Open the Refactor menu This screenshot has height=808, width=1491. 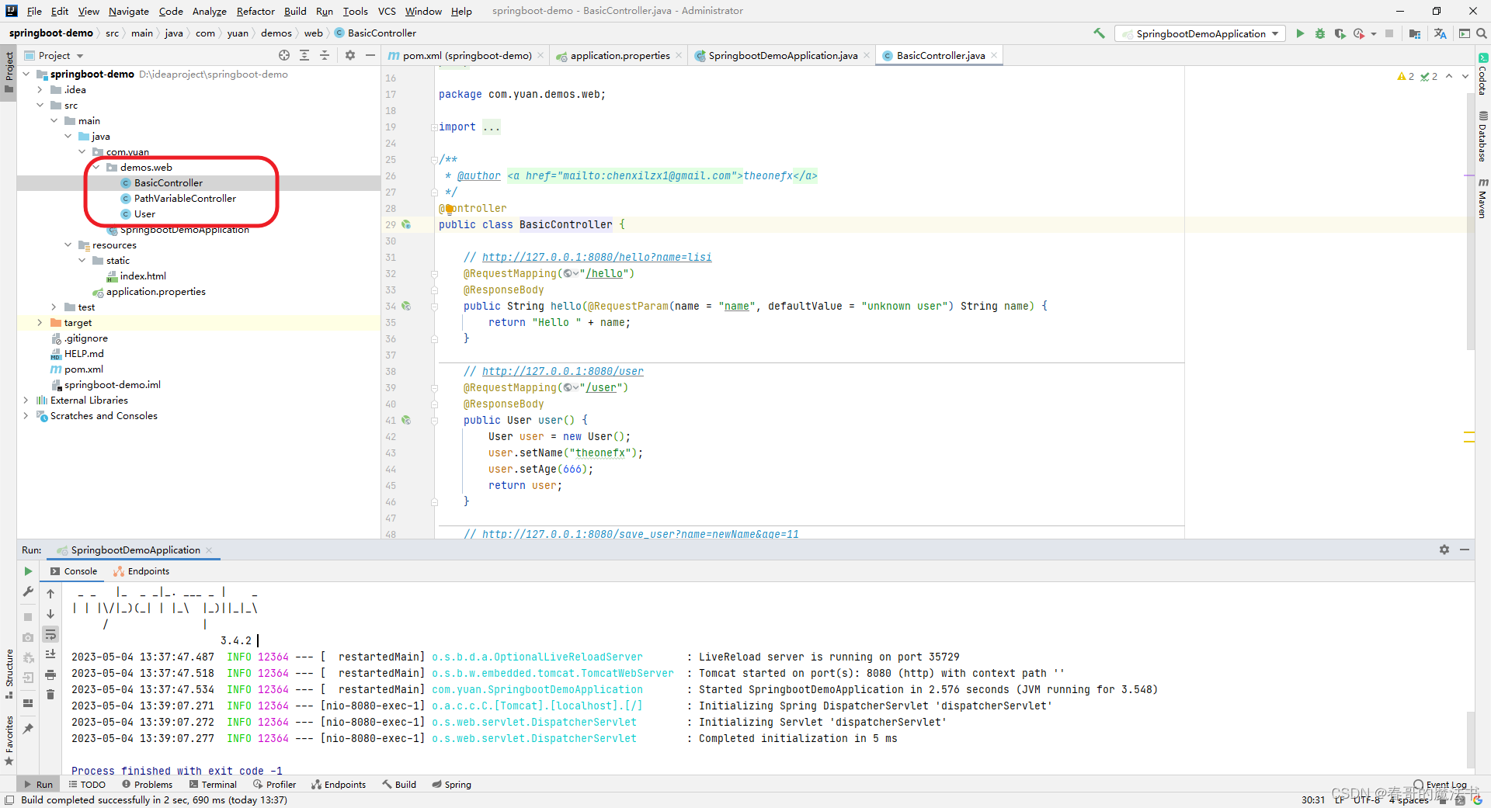tap(255, 11)
